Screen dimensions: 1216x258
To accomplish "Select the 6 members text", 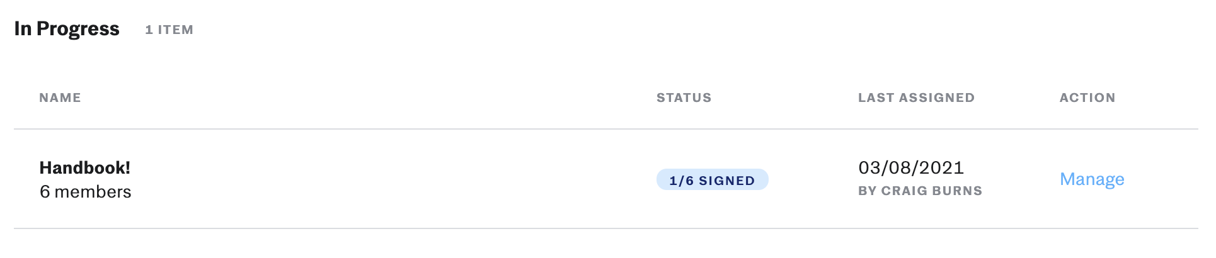I will click(x=85, y=191).
